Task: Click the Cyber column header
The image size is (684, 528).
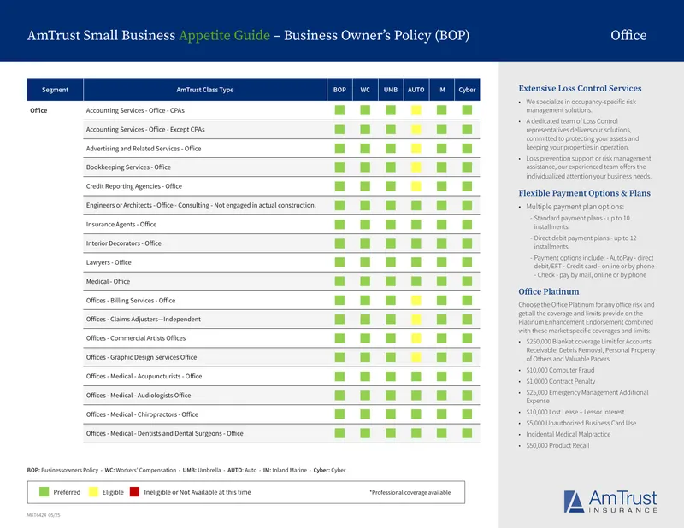Action: (x=467, y=90)
